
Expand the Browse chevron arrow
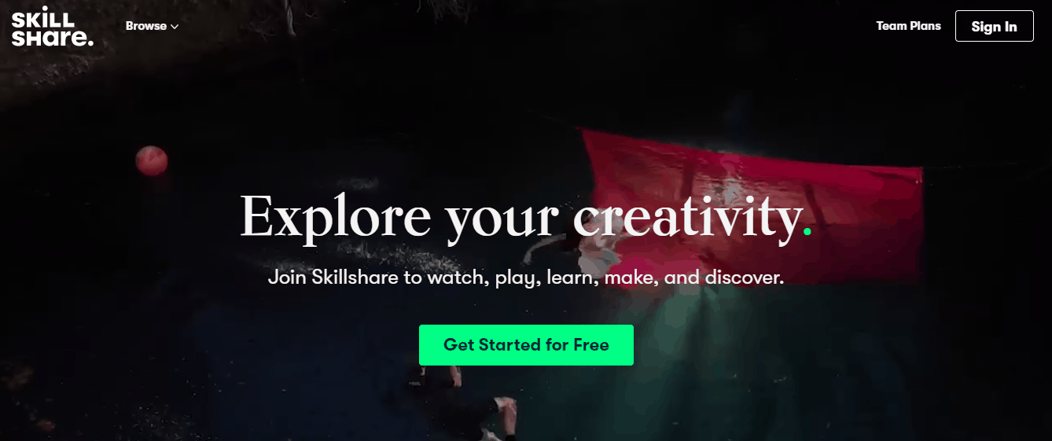[x=175, y=27]
